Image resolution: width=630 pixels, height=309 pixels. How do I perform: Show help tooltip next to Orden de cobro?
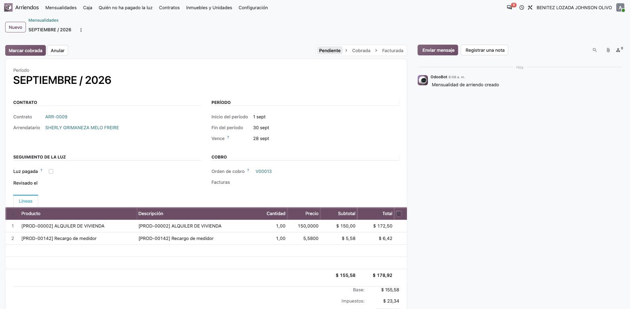point(248,170)
